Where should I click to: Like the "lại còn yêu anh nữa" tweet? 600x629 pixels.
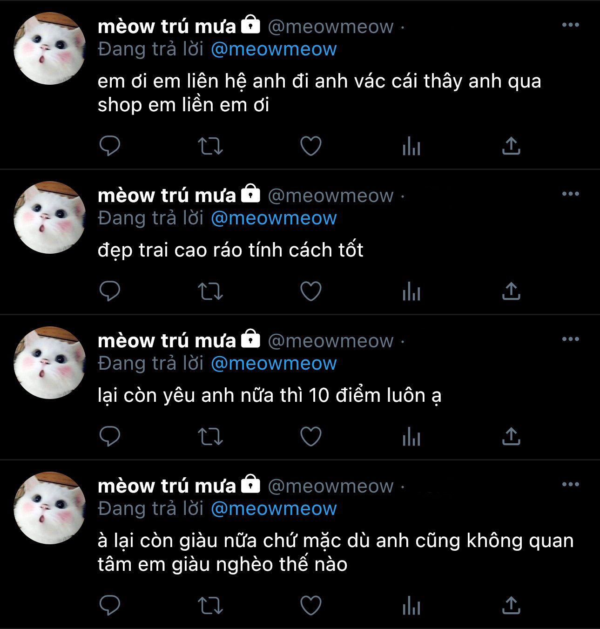[x=311, y=437]
